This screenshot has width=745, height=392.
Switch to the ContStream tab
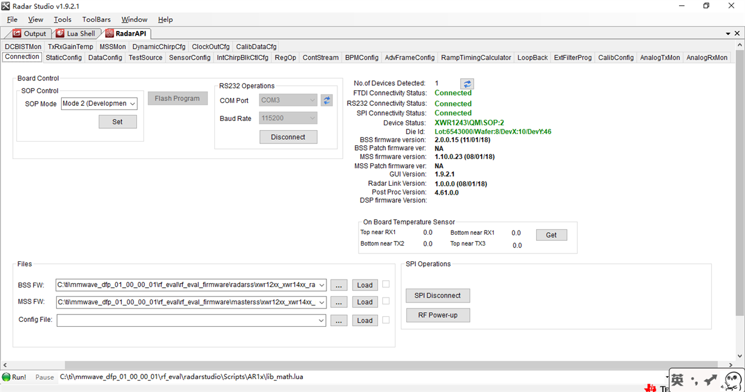pyautogui.click(x=320, y=57)
